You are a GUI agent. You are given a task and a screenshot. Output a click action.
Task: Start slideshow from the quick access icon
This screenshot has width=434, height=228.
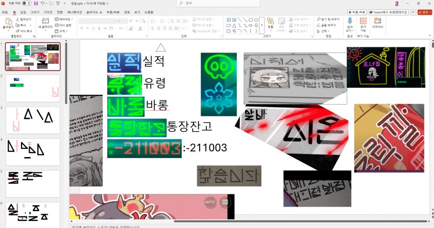58,4
